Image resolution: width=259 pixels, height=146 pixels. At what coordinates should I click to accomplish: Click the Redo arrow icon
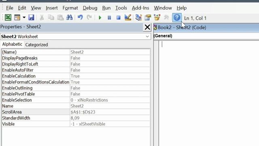coord(89,17)
